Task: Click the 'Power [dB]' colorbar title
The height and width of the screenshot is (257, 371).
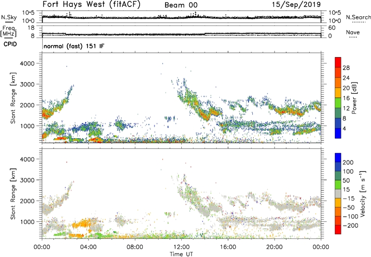Action: click(354, 98)
